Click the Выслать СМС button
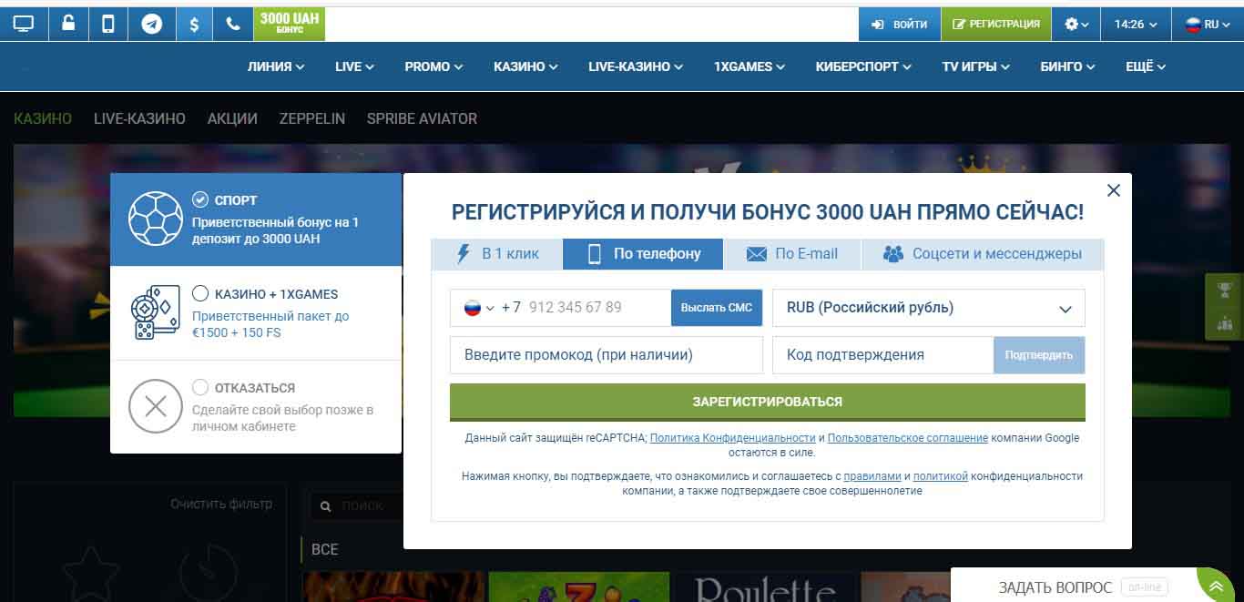The image size is (1244, 602). point(716,308)
